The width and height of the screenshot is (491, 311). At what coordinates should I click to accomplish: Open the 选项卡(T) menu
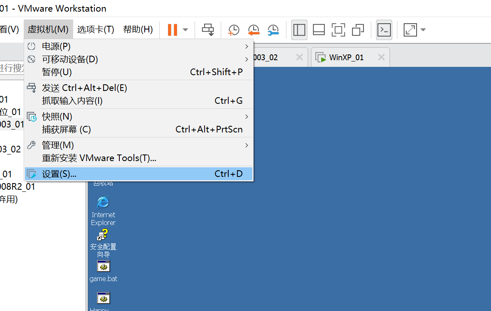(x=96, y=29)
